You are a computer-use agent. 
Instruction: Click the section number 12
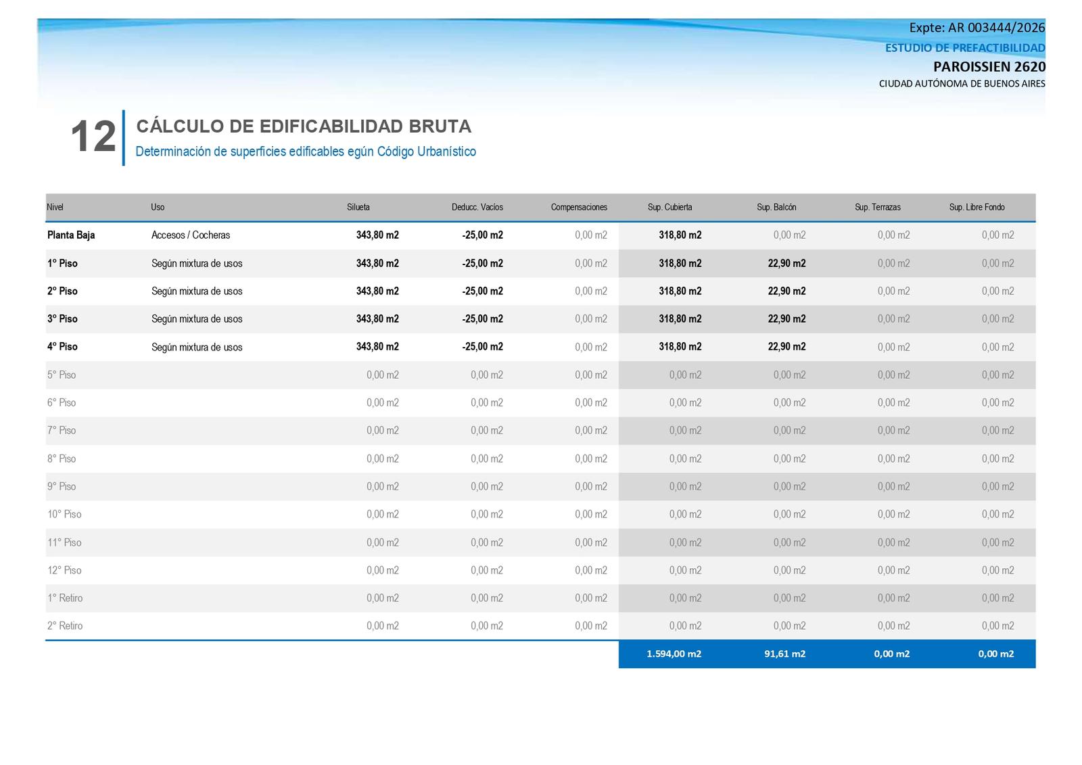(93, 137)
